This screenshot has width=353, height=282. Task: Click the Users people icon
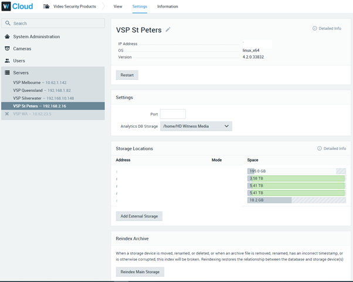pos(7,60)
